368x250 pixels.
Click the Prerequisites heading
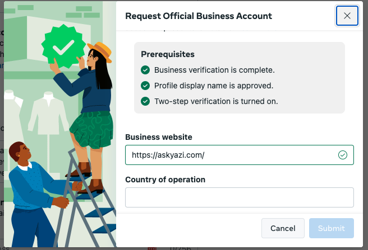click(168, 54)
